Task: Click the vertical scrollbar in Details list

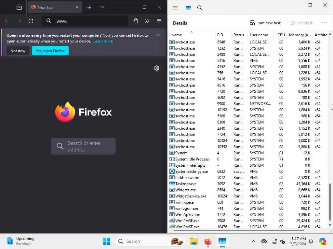Action: (x=330, y=202)
